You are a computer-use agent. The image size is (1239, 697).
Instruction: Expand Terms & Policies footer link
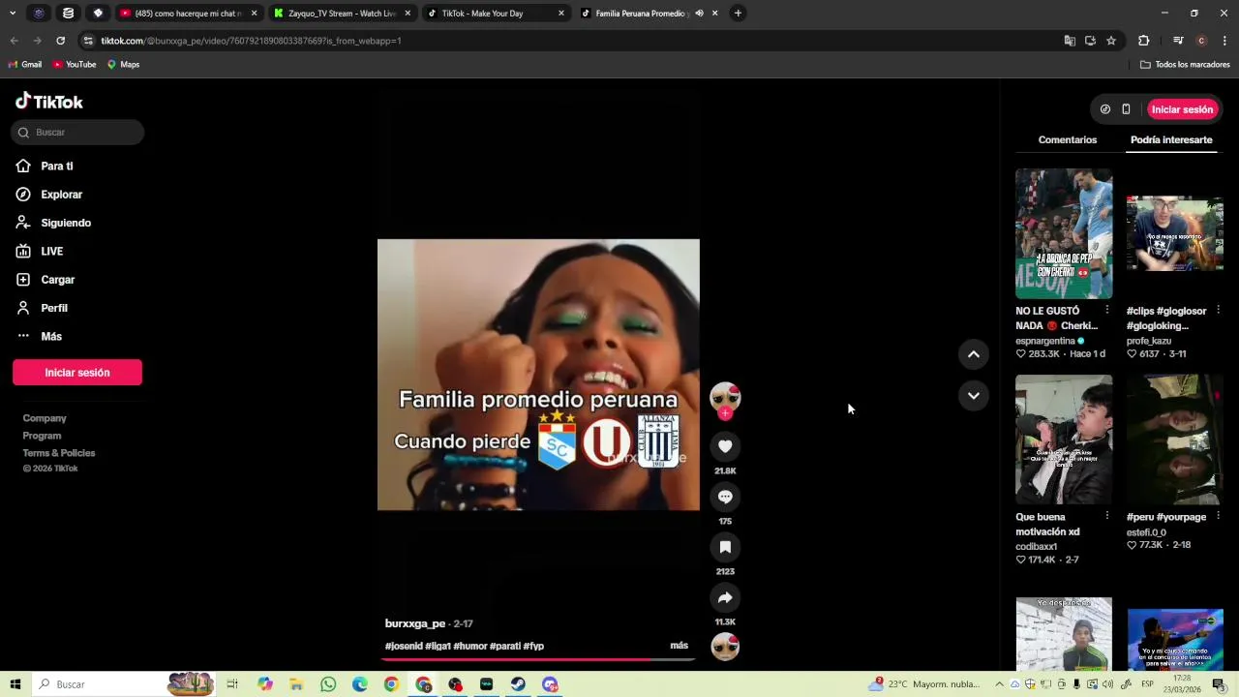tap(59, 453)
